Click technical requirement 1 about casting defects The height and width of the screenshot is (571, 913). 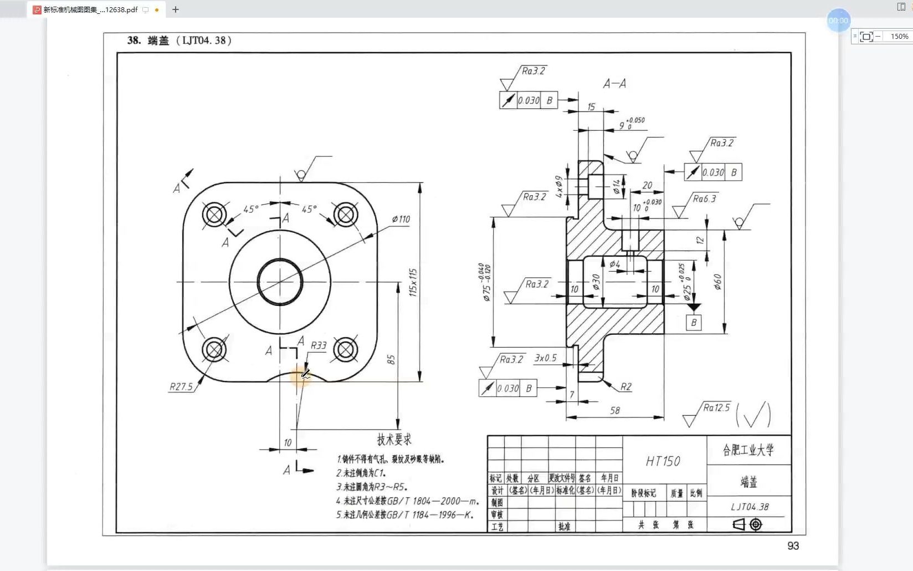[391, 459]
